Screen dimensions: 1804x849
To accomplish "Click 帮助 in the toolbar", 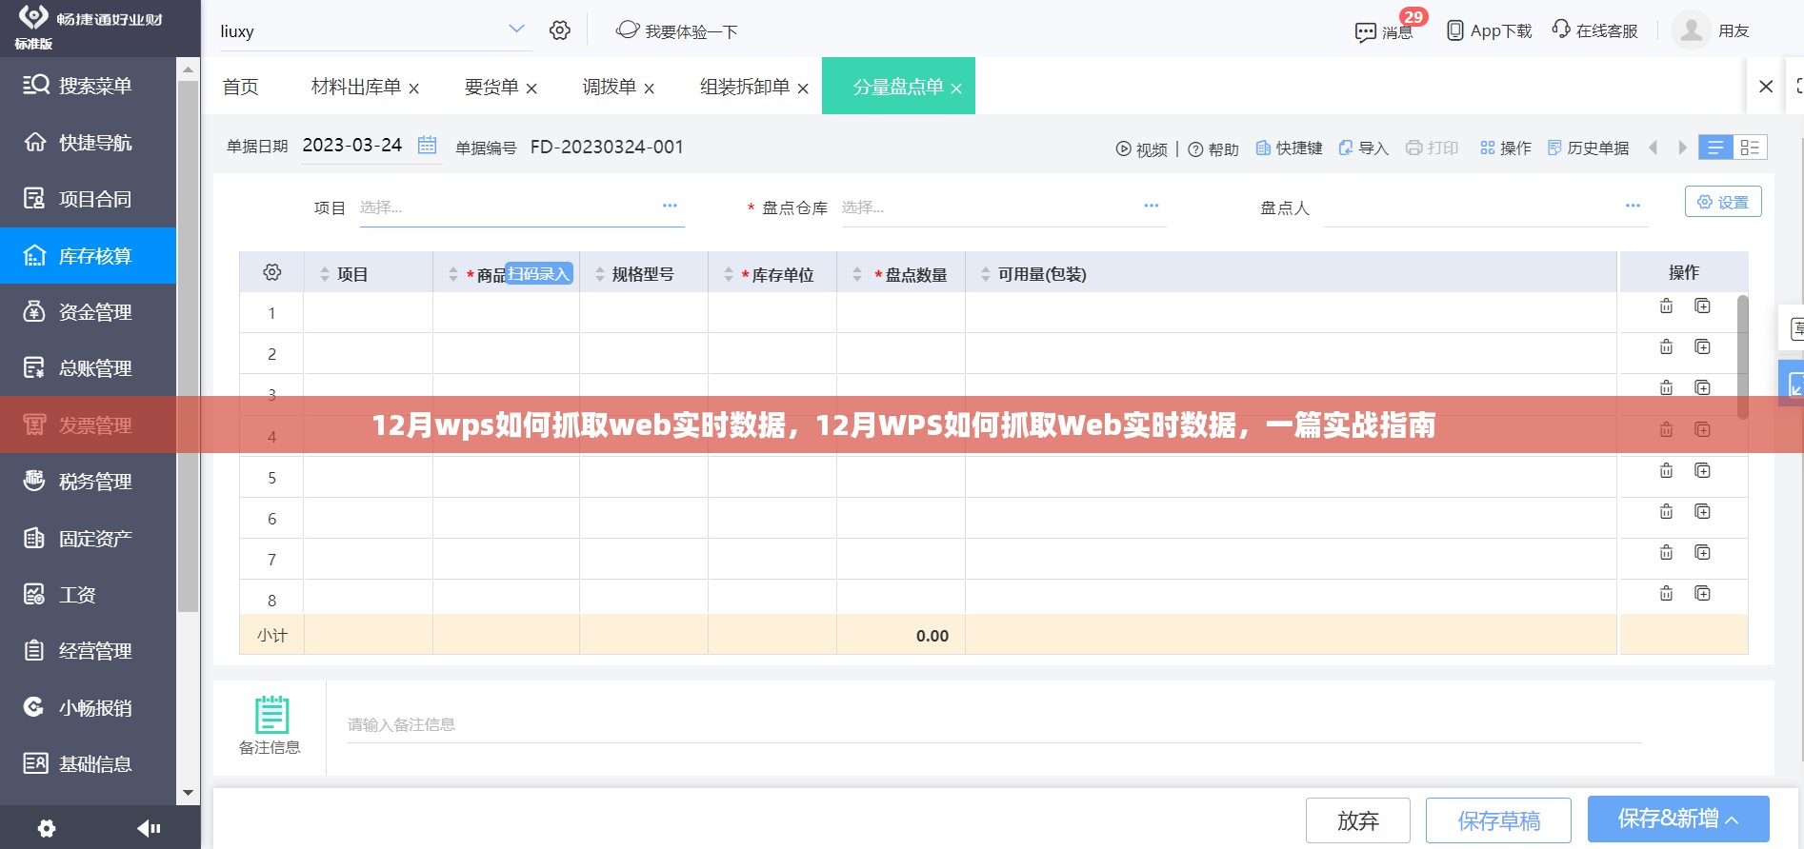I will coord(1213,148).
